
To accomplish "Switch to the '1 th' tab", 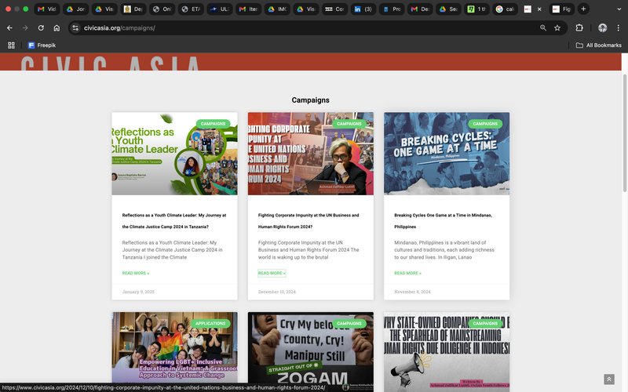I will tap(476, 9).
